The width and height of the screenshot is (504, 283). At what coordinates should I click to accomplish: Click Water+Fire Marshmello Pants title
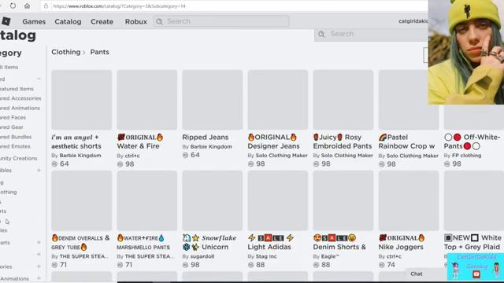coord(143,243)
